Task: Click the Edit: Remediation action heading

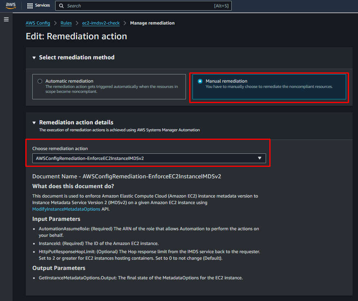Action: 76,36
